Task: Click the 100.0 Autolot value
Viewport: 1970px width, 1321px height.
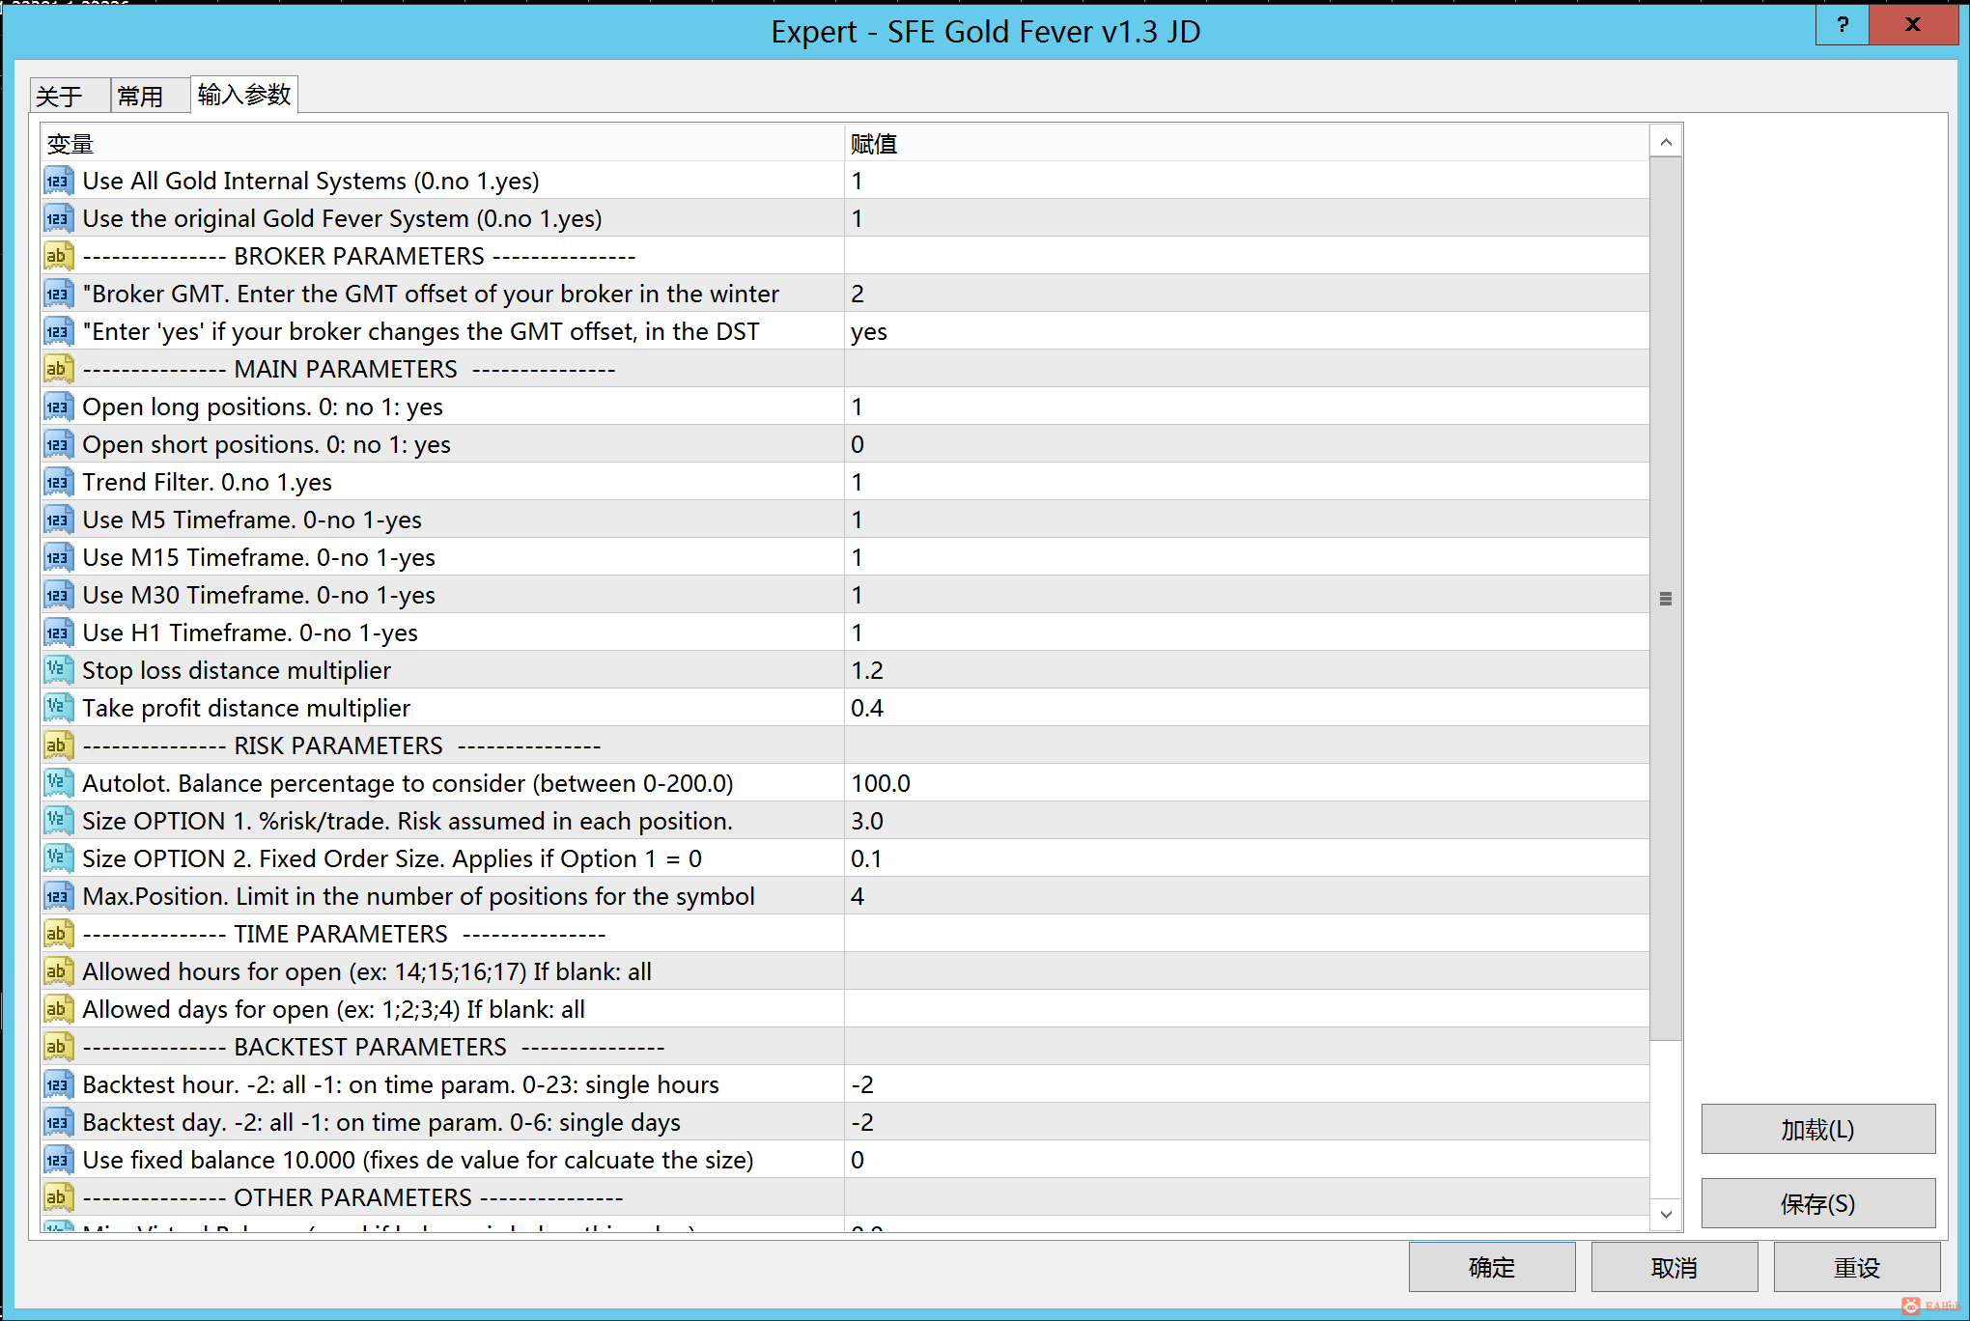Action: (1247, 783)
